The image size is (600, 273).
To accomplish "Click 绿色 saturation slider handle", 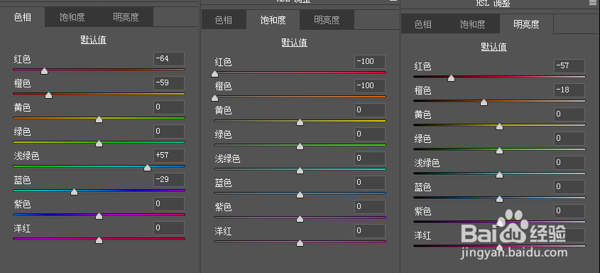I will tap(300, 146).
